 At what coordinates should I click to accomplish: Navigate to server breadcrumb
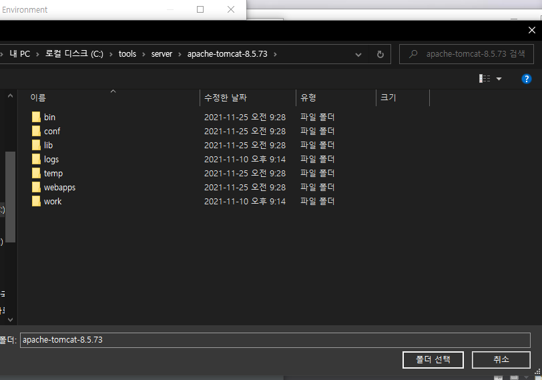pos(162,54)
